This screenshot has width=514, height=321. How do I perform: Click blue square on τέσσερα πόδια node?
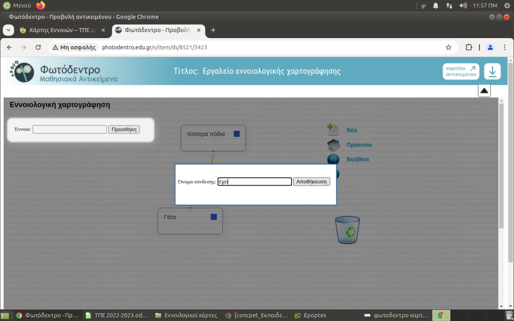tap(237, 134)
